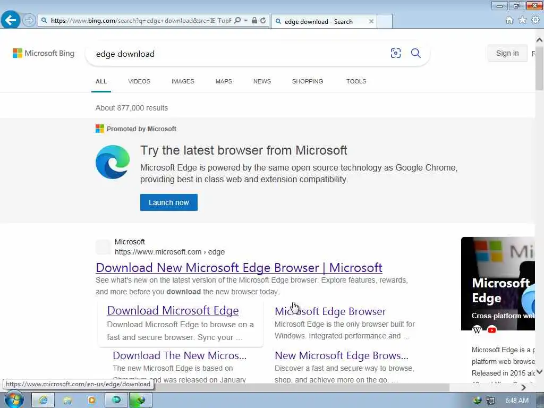Open the 'Download Microsoft Edge' sublink
The width and height of the screenshot is (544, 408).
pos(173,310)
